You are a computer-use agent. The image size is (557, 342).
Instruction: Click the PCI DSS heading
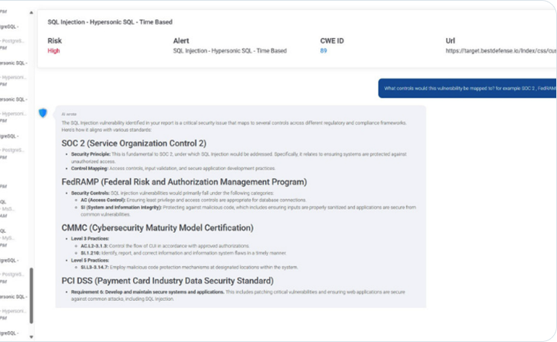(167, 281)
